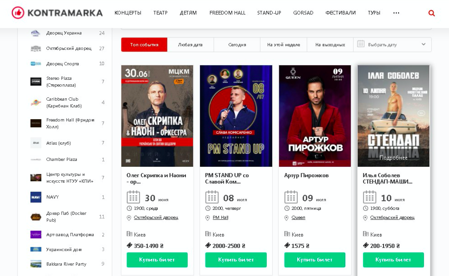Click the Олег Скрипка event poster
The width and height of the screenshot is (449, 276).
157,116
